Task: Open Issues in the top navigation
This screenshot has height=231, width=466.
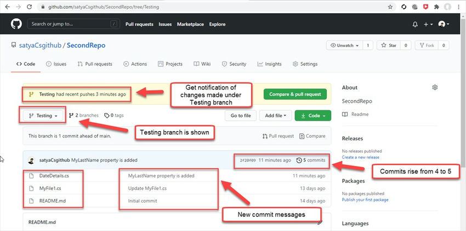Action: click(x=165, y=24)
